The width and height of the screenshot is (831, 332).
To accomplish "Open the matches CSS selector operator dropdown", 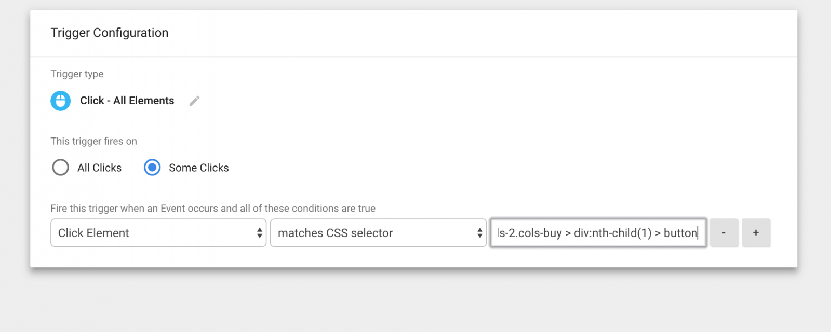I will (x=378, y=233).
